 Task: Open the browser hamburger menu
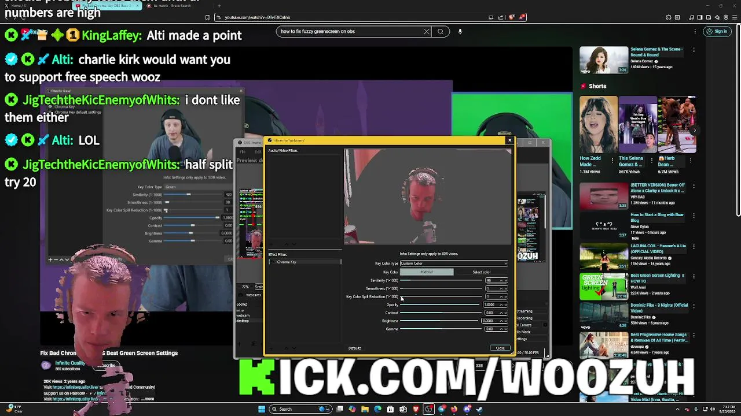point(734,17)
